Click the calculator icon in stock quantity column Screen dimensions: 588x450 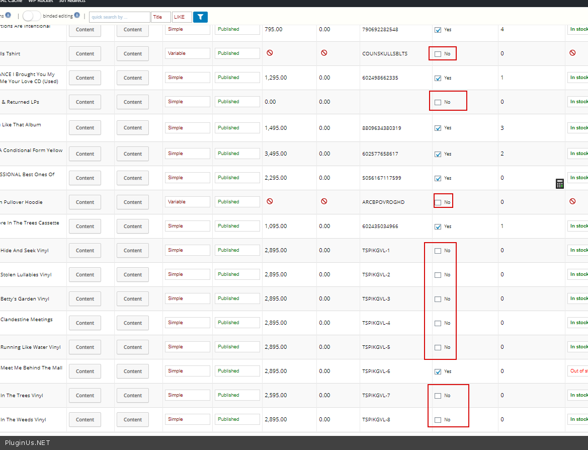tap(559, 184)
